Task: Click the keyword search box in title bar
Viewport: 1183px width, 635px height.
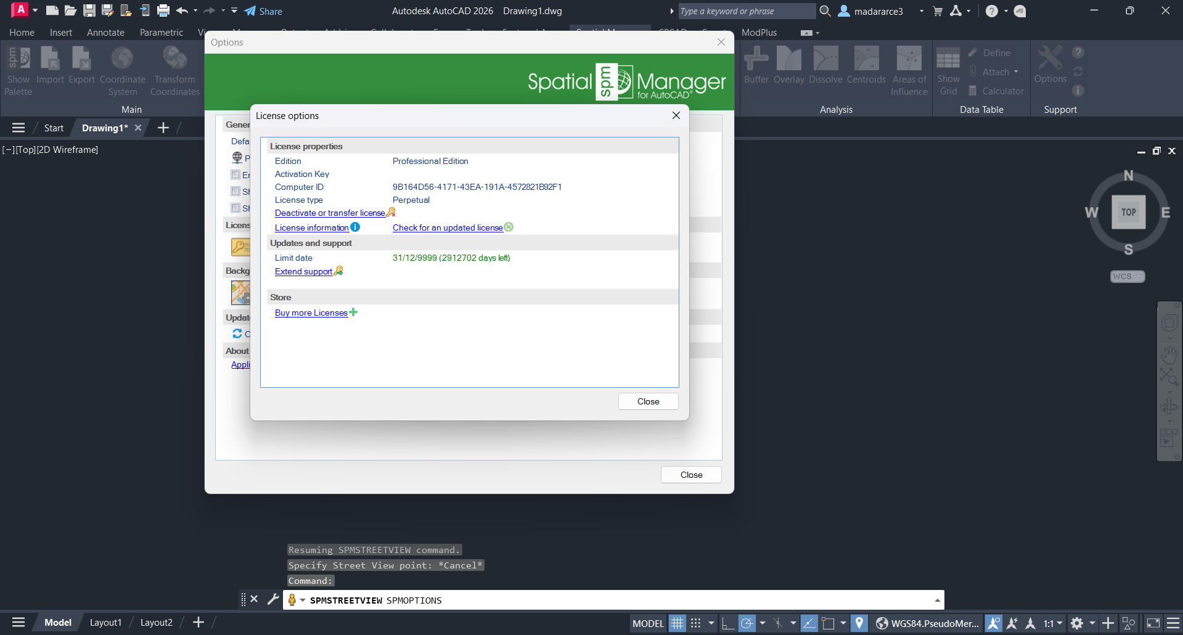Action: pos(747,11)
